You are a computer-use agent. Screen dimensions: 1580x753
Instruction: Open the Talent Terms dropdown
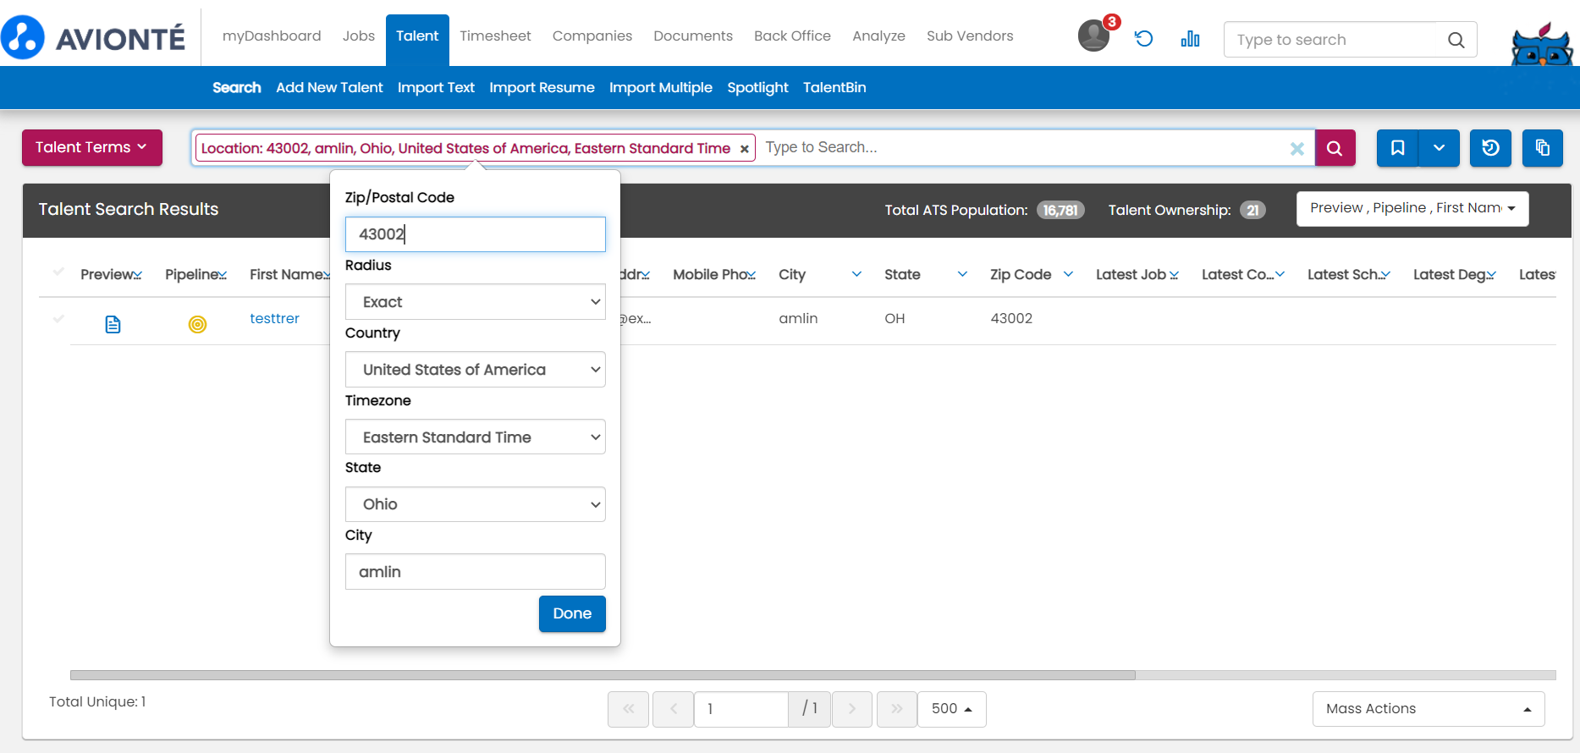point(91,147)
